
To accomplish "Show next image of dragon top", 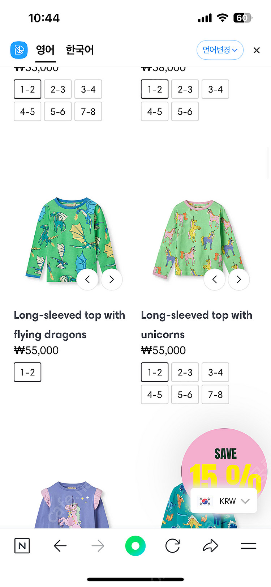I will pos(112,279).
